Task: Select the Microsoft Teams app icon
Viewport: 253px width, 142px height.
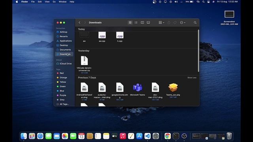Action: coord(138,88)
